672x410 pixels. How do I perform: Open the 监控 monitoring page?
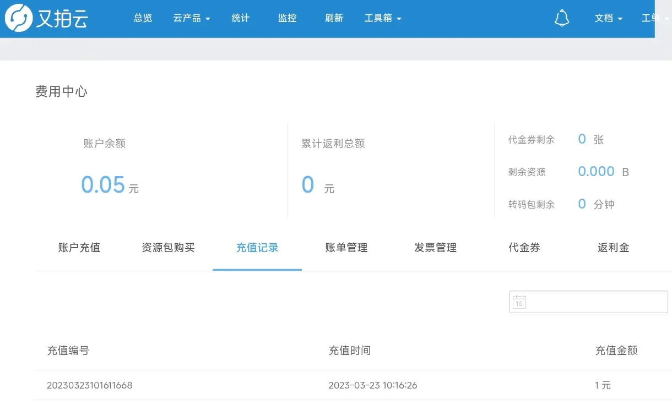(x=287, y=18)
